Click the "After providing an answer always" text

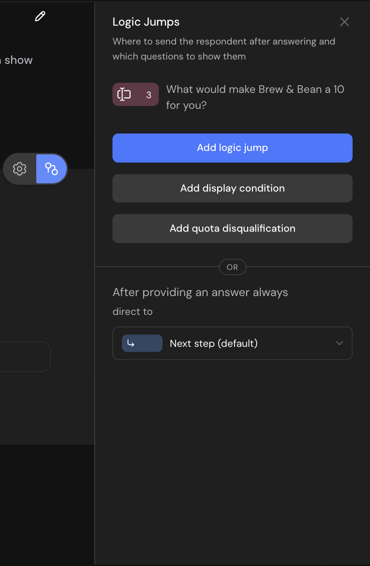pyautogui.click(x=200, y=292)
